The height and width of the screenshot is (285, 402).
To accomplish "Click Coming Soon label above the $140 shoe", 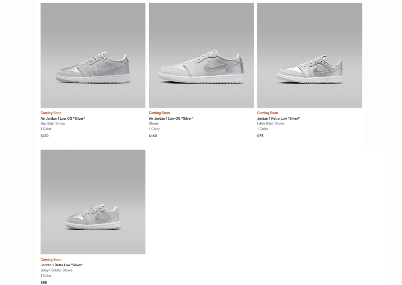I will (x=159, y=113).
